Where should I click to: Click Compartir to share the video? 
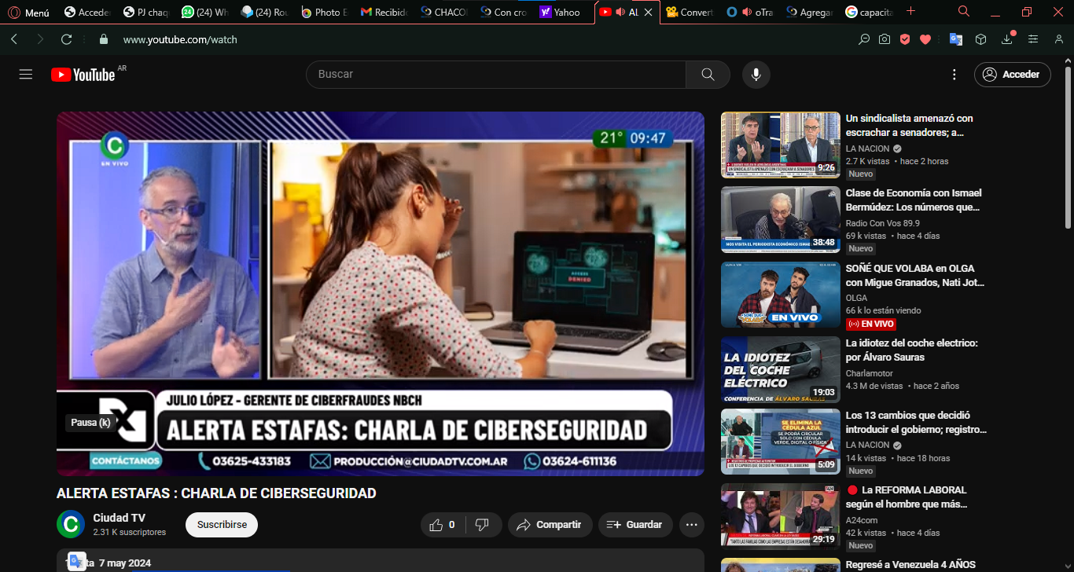pyautogui.click(x=549, y=525)
